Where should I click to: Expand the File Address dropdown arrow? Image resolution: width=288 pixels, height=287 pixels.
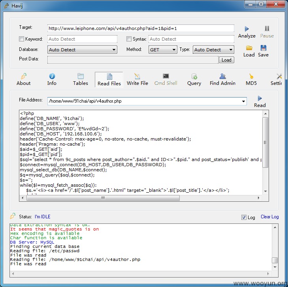pyautogui.click(x=243, y=101)
